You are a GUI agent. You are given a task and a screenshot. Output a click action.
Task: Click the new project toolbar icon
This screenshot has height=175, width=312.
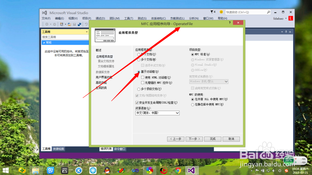coord(62,24)
